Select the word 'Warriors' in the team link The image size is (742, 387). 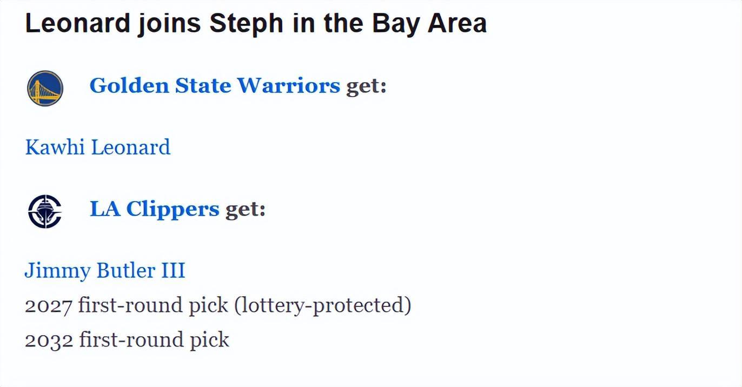coord(288,85)
